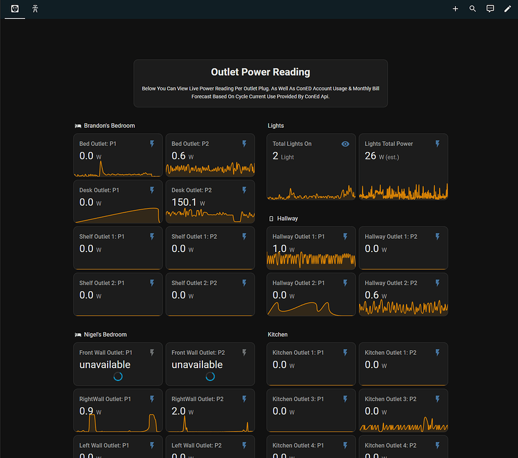This screenshot has height=458, width=518.
Task: Click the lightning icon on RightWall Outlet: P2
Action: click(245, 399)
